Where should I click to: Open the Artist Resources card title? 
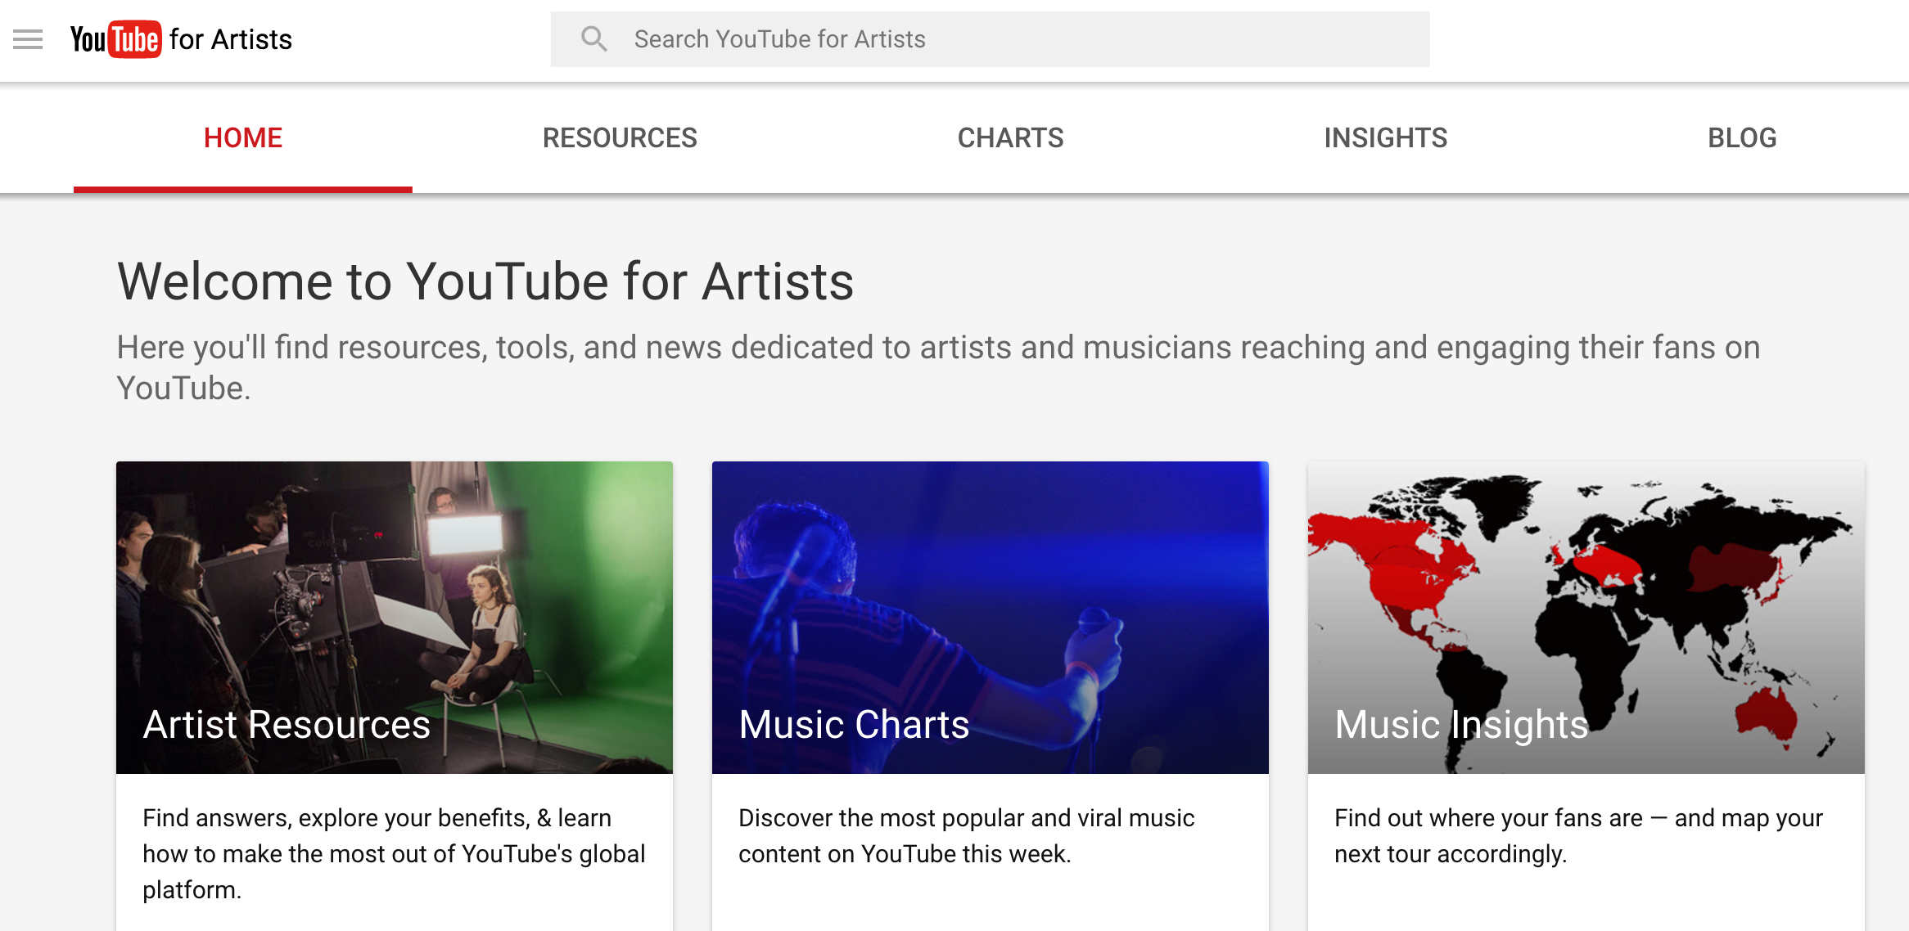click(x=287, y=725)
